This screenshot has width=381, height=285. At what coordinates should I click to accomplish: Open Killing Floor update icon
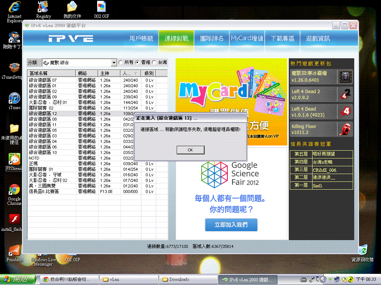click(x=346, y=129)
